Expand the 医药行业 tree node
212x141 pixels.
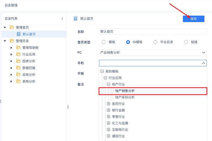109,104
